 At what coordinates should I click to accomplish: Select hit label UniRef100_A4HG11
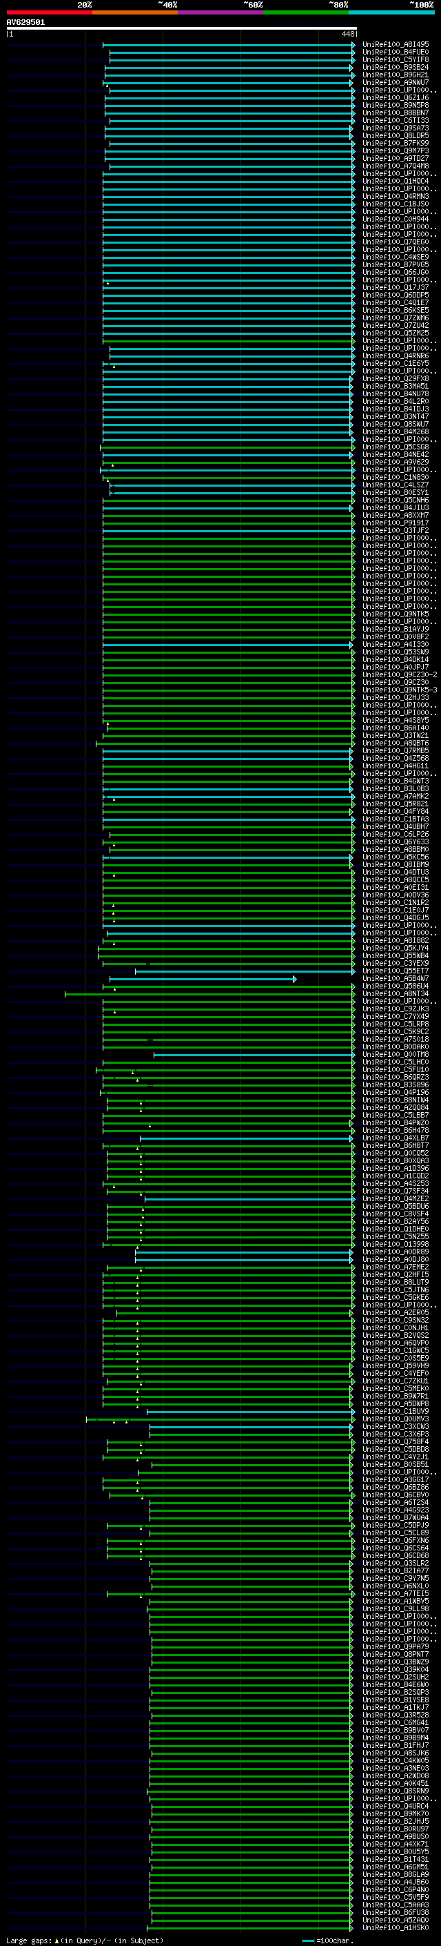396,766
